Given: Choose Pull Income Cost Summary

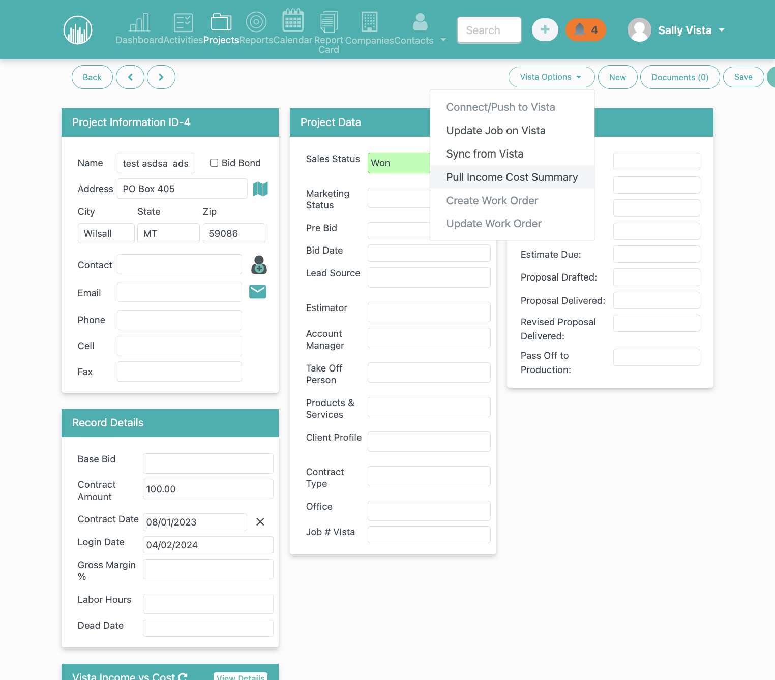Looking at the screenshot, I should [x=512, y=177].
